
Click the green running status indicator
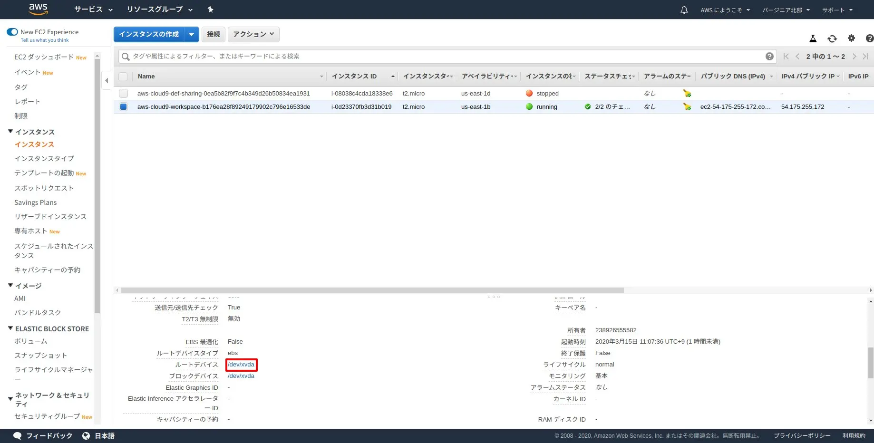[x=529, y=106]
